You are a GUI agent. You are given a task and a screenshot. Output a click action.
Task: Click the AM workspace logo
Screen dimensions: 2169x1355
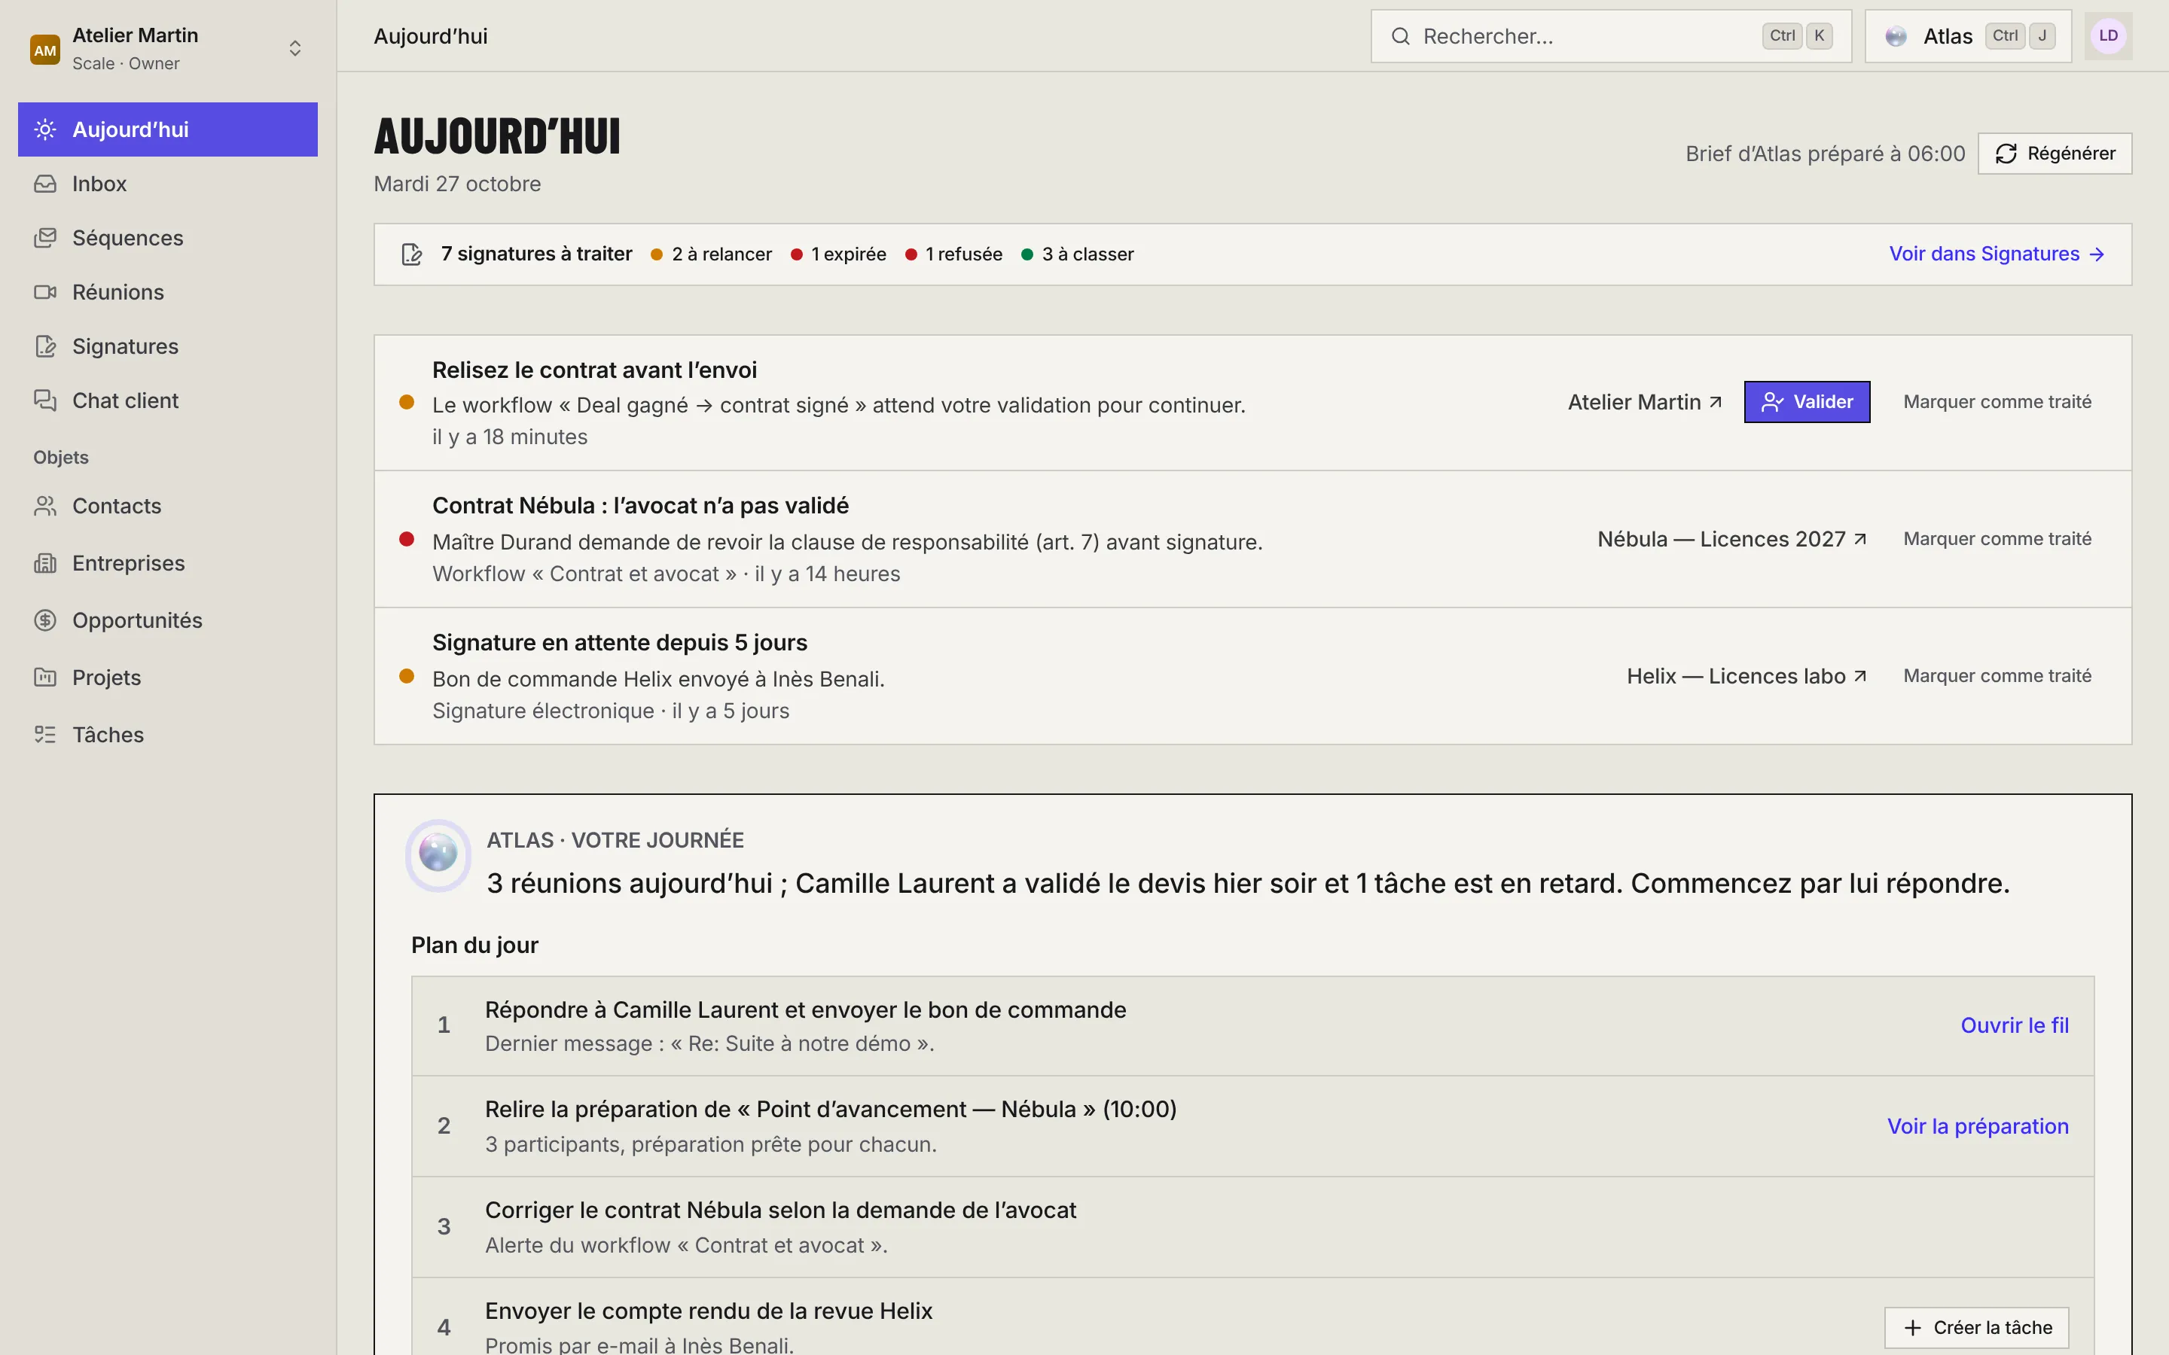(x=45, y=49)
